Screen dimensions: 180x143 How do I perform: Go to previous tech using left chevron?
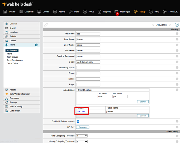click(153, 25)
